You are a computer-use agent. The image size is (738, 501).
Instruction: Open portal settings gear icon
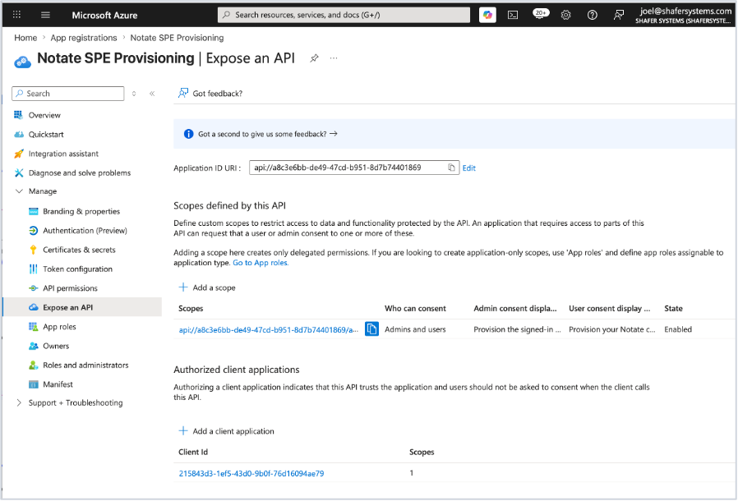point(565,15)
